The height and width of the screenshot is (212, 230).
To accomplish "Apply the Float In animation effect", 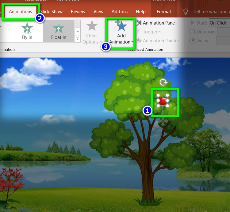I will pyautogui.click(x=59, y=31).
